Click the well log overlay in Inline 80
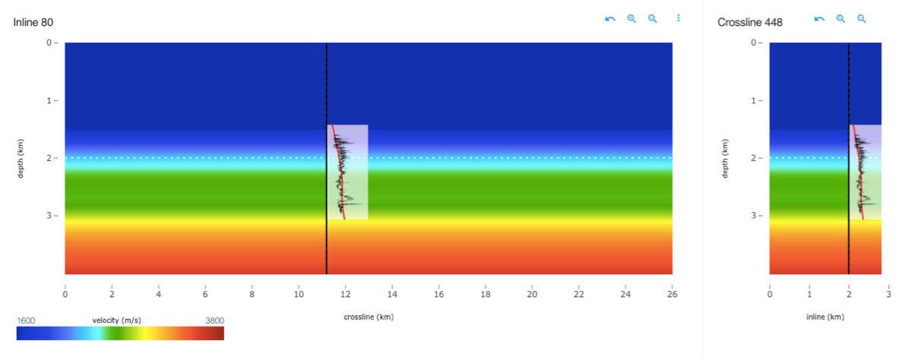Viewport: 912px width, 357px height. click(x=347, y=172)
